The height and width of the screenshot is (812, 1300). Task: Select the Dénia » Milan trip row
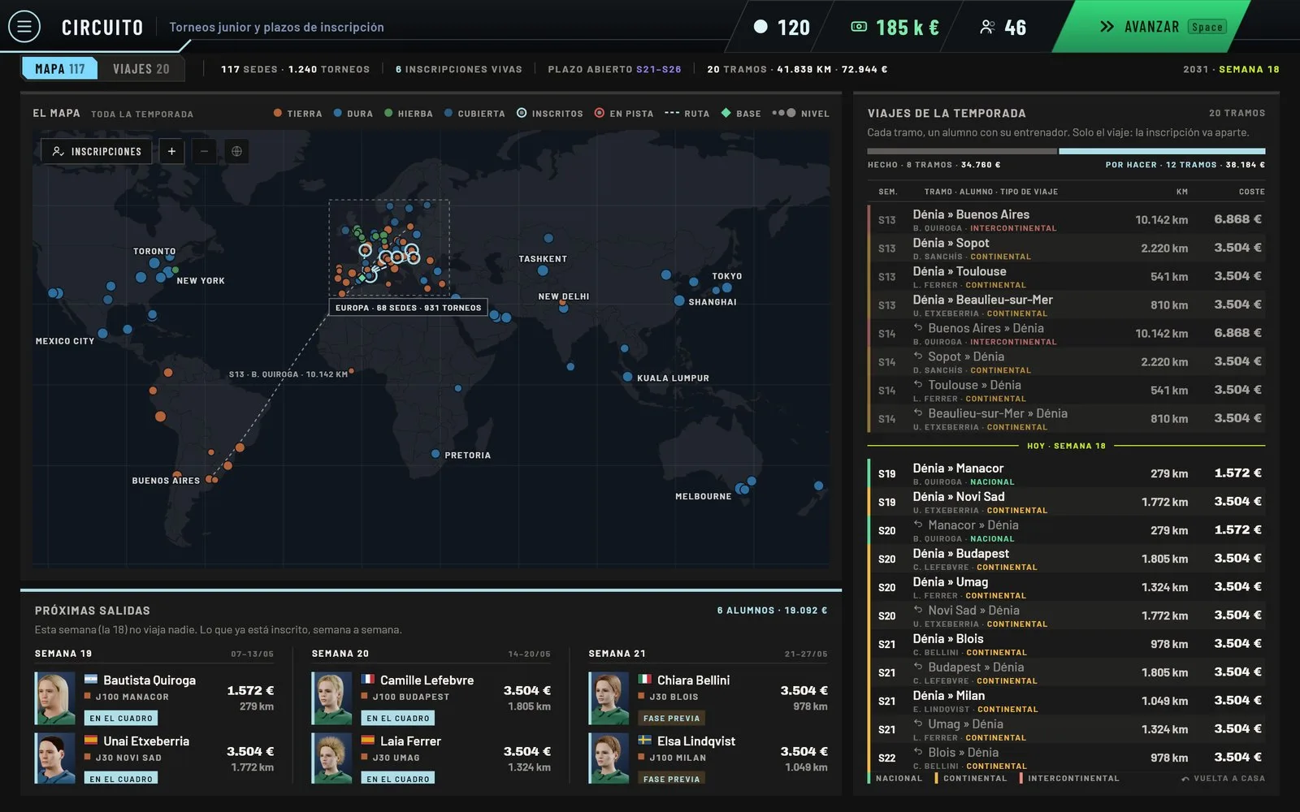(x=1066, y=701)
